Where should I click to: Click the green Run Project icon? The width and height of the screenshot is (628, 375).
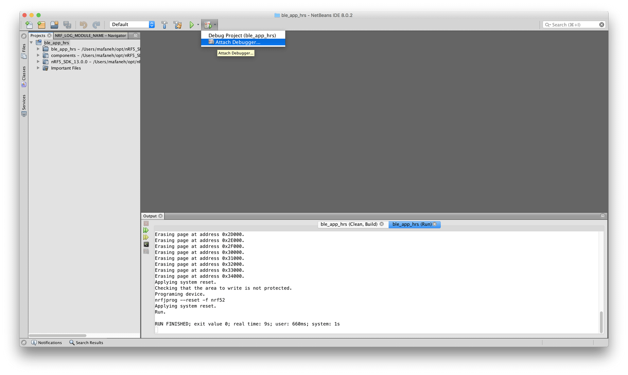(192, 25)
